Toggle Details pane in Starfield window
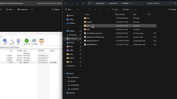This screenshot has width=177, height=99. coord(172,10)
